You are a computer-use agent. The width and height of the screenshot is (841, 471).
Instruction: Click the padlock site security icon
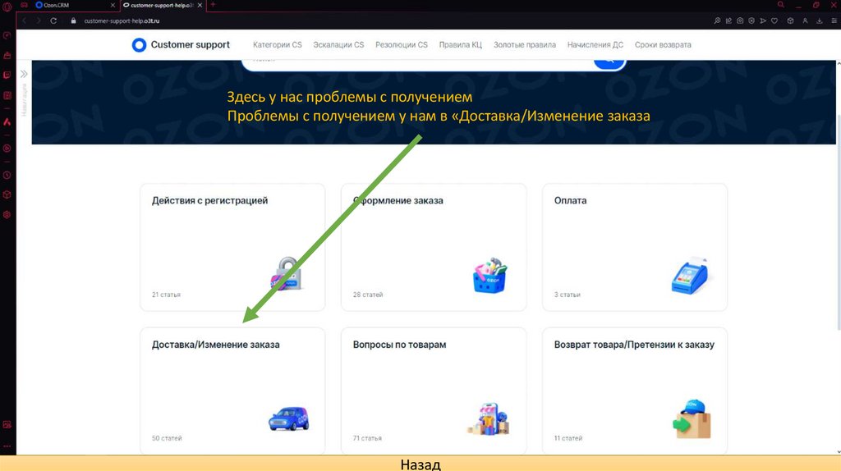tap(73, 21)
